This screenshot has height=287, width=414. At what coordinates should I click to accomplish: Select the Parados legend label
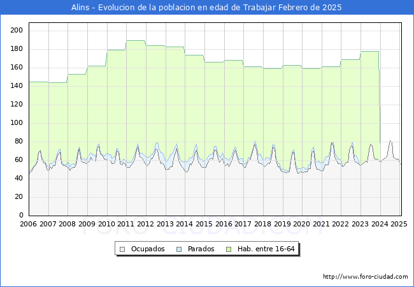201,249
